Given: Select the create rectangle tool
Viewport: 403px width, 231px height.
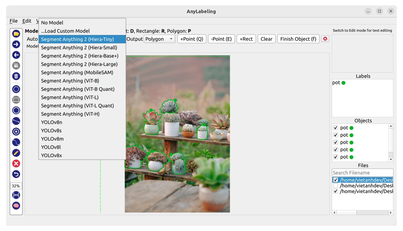Looking at the screenshot, I should click(16, 99).
